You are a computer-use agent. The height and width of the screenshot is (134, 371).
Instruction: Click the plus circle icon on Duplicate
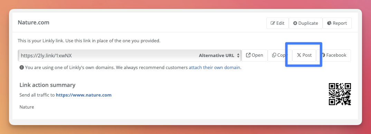click(x=295, y=23)
